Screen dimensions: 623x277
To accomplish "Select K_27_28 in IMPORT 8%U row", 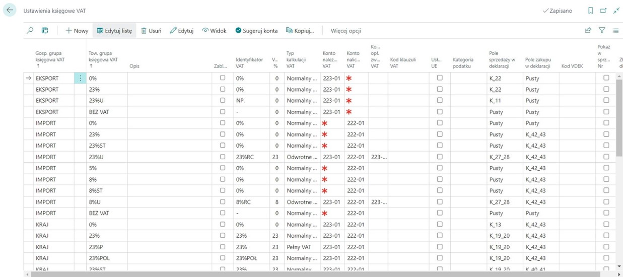I will pos(505,202).
